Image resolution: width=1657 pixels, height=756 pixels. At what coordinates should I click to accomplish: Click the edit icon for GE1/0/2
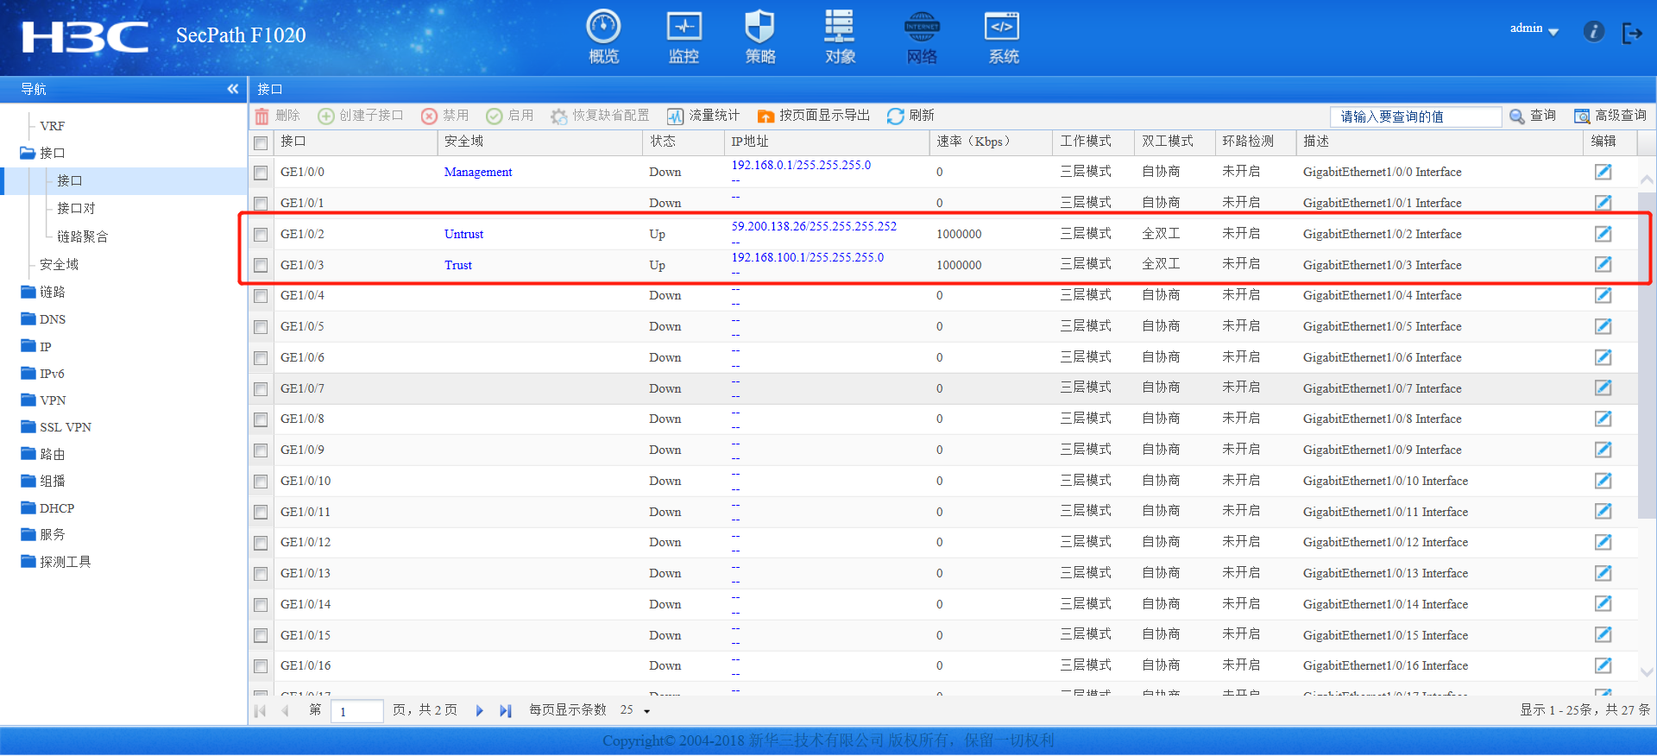pos(1603,234)
